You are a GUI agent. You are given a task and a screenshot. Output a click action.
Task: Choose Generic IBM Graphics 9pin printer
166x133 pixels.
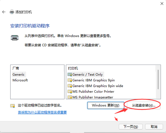pos(93,80)
